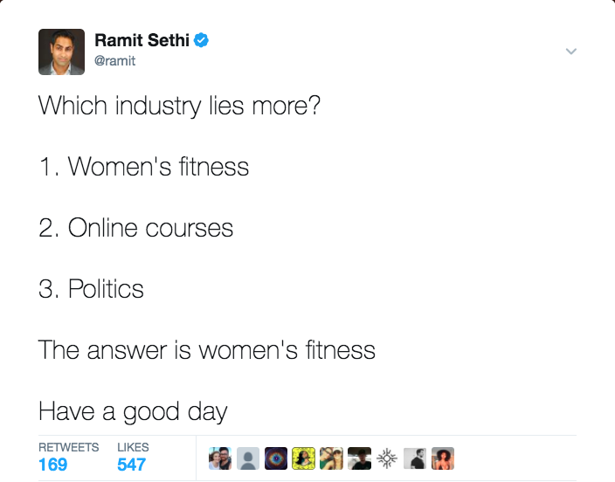This screenshot has height=482, width=615.
Task: Open the curly-haired woman avatar
Action: [x=443, y=458]
